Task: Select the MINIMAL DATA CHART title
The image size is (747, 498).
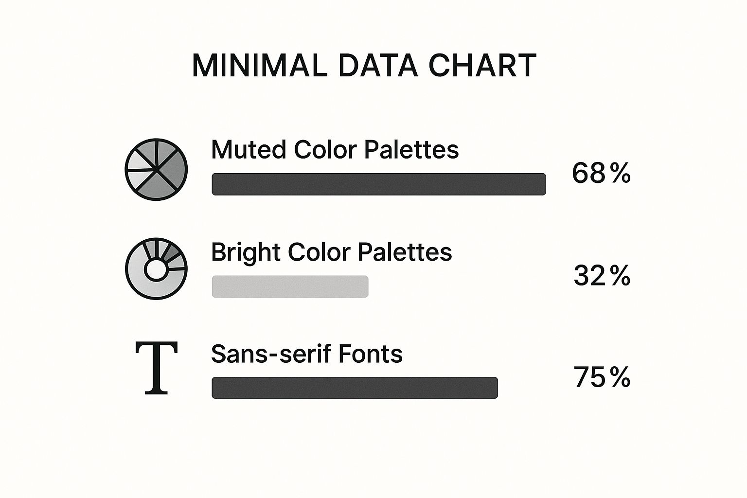Action: [x=364, y=65]
